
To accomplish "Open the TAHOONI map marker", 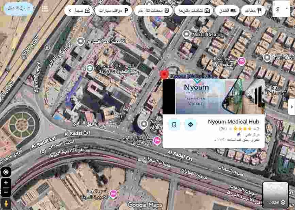I will (x=267, y=58).
